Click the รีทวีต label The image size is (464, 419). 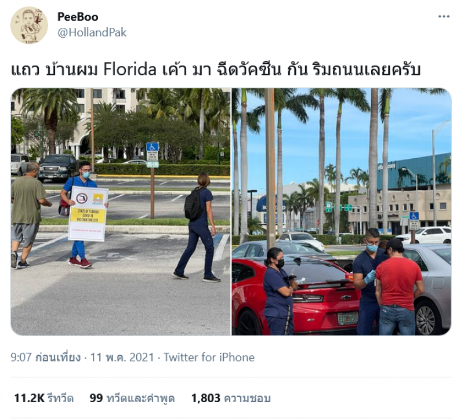60,398
